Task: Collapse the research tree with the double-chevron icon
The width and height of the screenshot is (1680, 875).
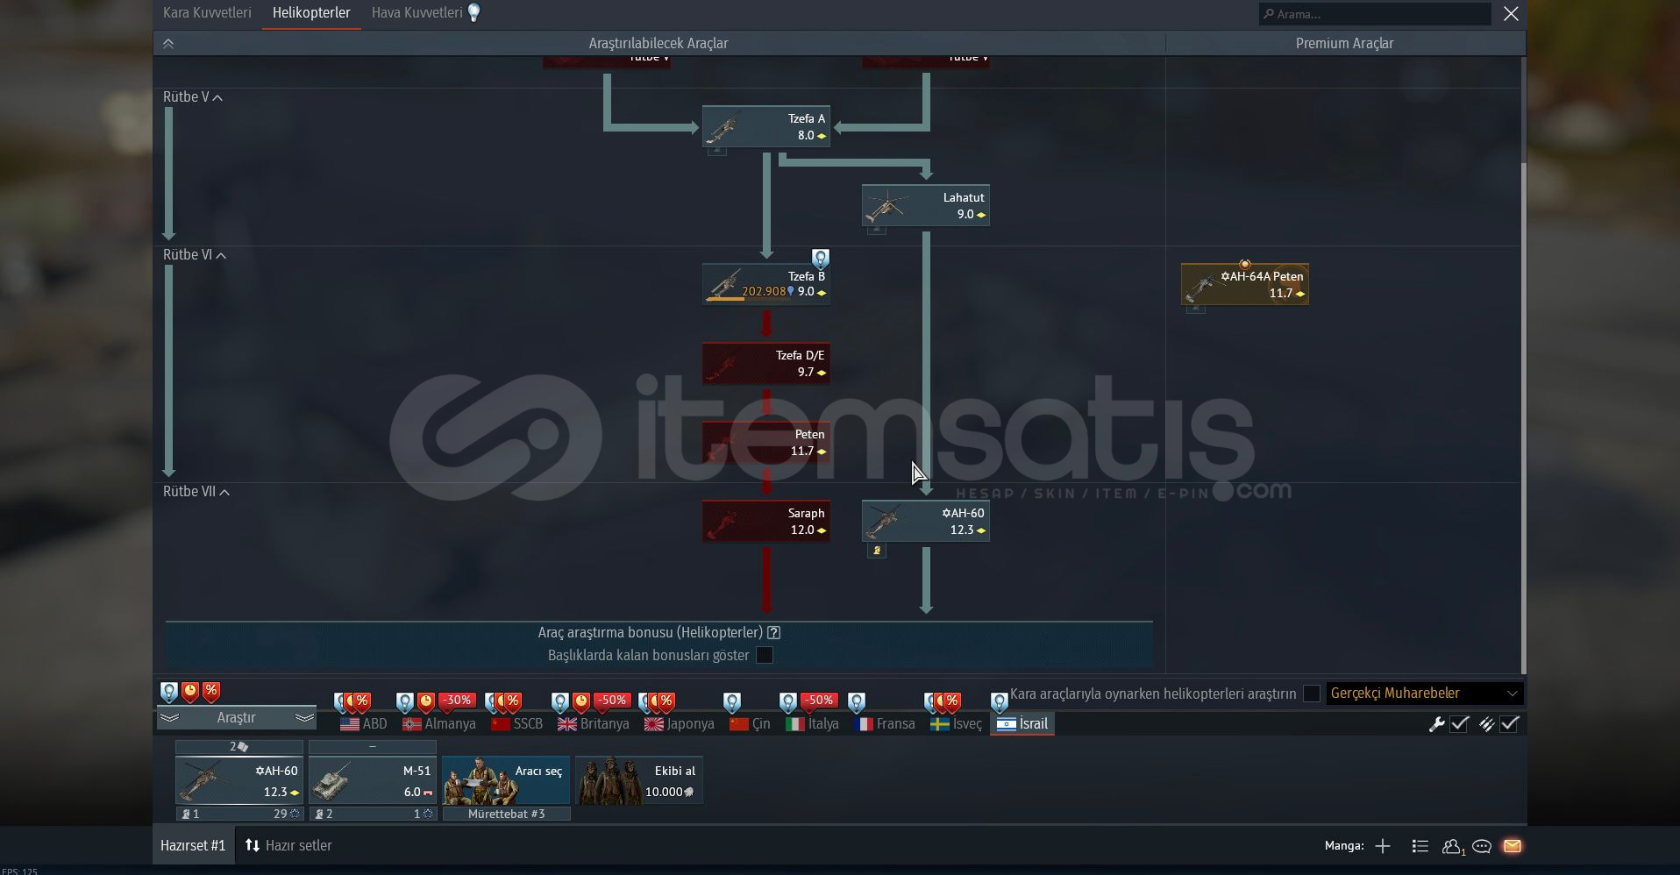Action: click(x=168, y=43)
